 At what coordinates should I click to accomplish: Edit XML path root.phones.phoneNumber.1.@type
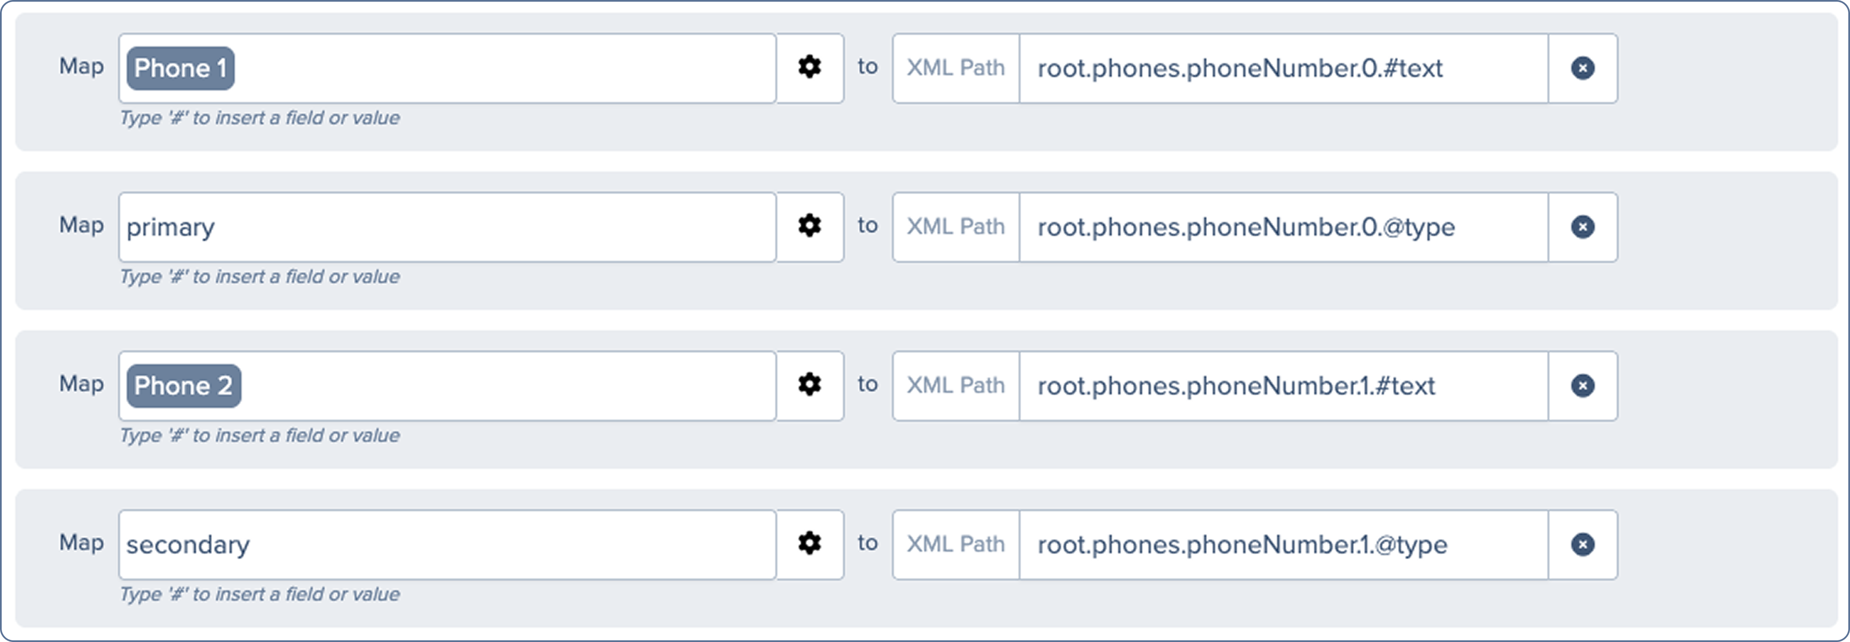(x=1283, y=544)
